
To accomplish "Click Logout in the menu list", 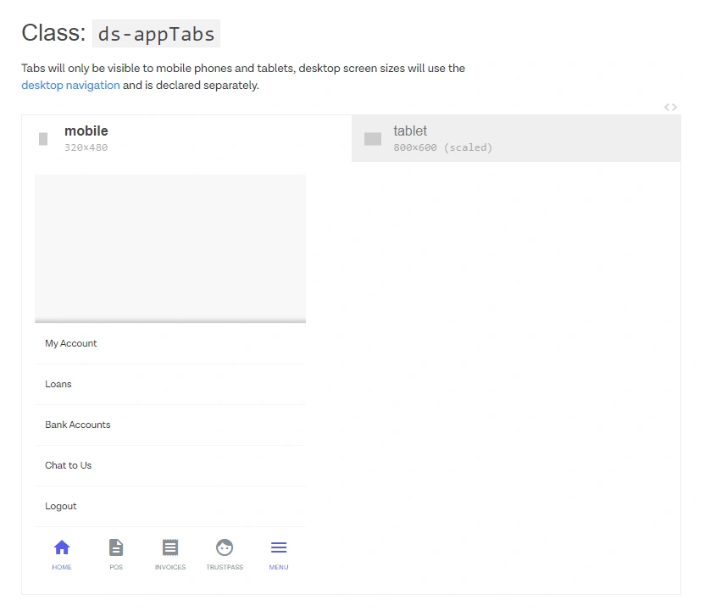I will pos(61,506).
